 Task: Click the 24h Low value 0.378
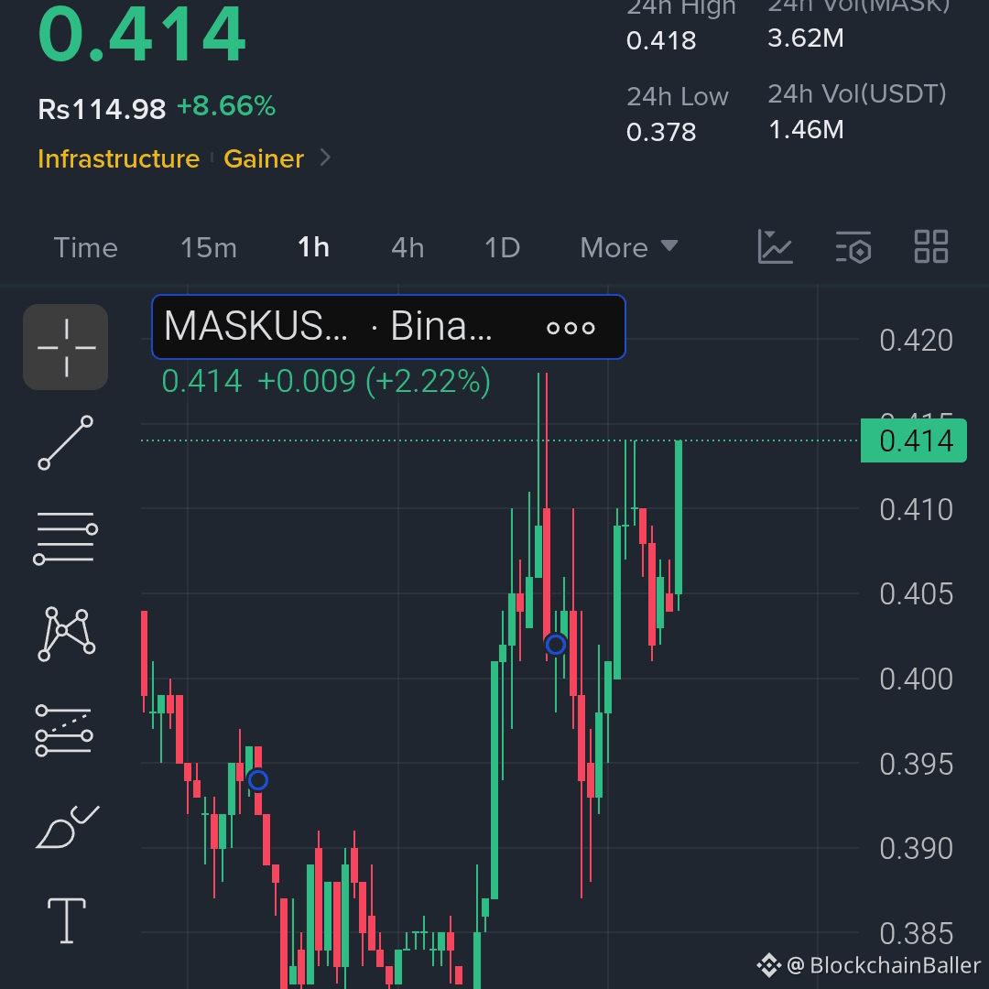[661, 132]
